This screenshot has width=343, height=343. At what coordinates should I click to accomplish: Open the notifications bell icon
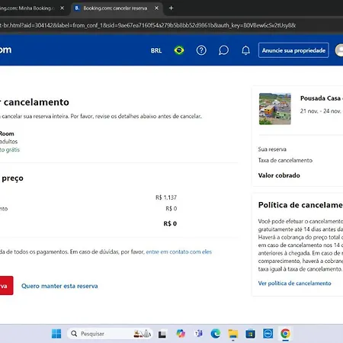click(245, 50)
